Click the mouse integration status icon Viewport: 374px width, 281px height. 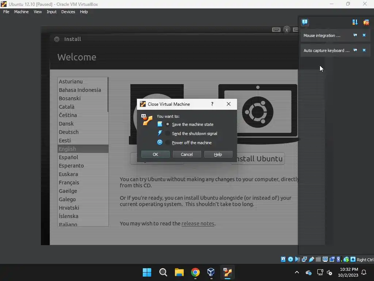346,259
